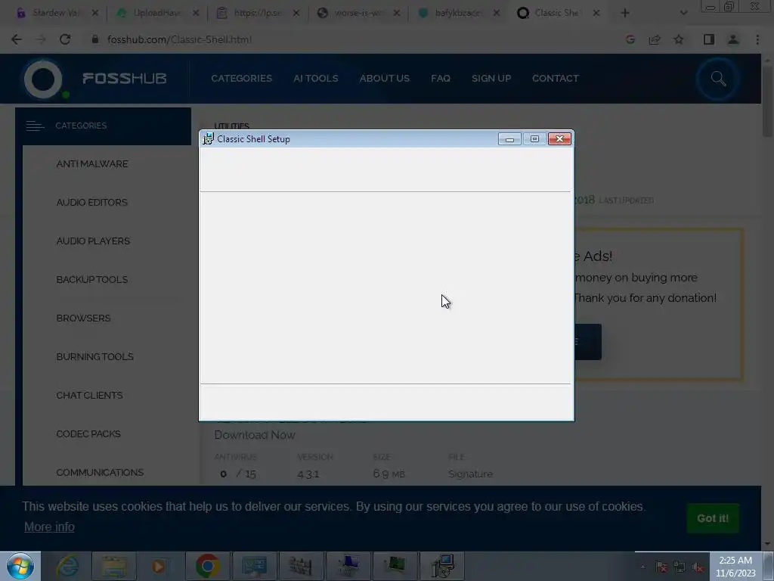774x581 pixels.
Task: Close the Stardew tab
Action: pos(94,13)
